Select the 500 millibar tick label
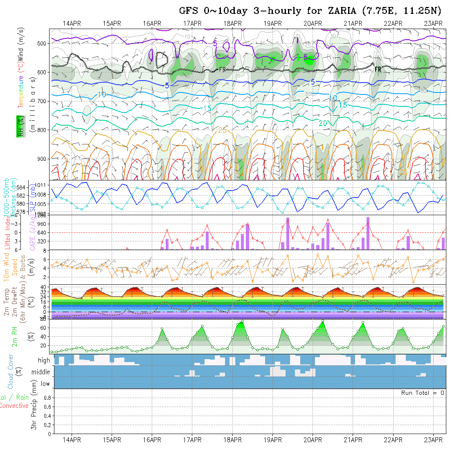The height and width of the screenshot is (450, 450). tap(43, 43)
